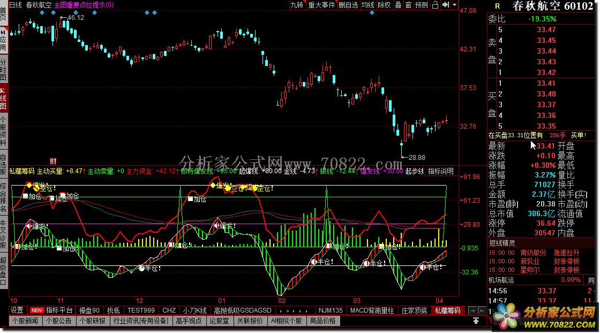Open 自选股 watchlist sidebar tab
600x333 pixels.
(x=3, y=165)
